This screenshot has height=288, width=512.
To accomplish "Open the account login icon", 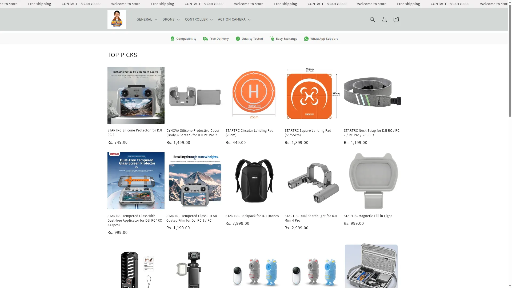I will (x=384, y=19).
